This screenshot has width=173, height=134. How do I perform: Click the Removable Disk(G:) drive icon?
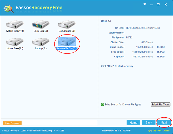tap(67, 42)
